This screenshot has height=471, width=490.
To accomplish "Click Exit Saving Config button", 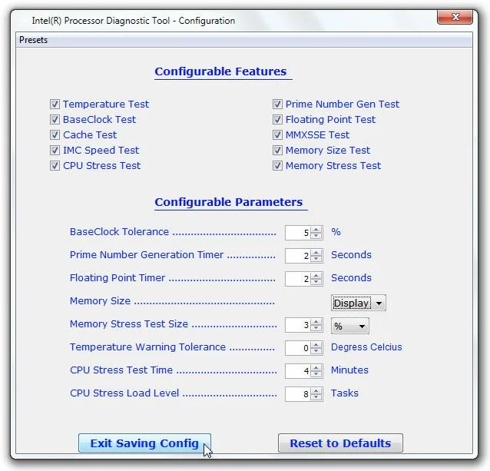I will (144, 443).
